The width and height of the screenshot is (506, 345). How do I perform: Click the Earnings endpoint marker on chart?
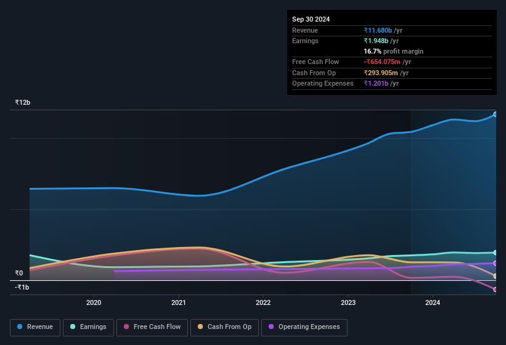click(x=496, y=253)
